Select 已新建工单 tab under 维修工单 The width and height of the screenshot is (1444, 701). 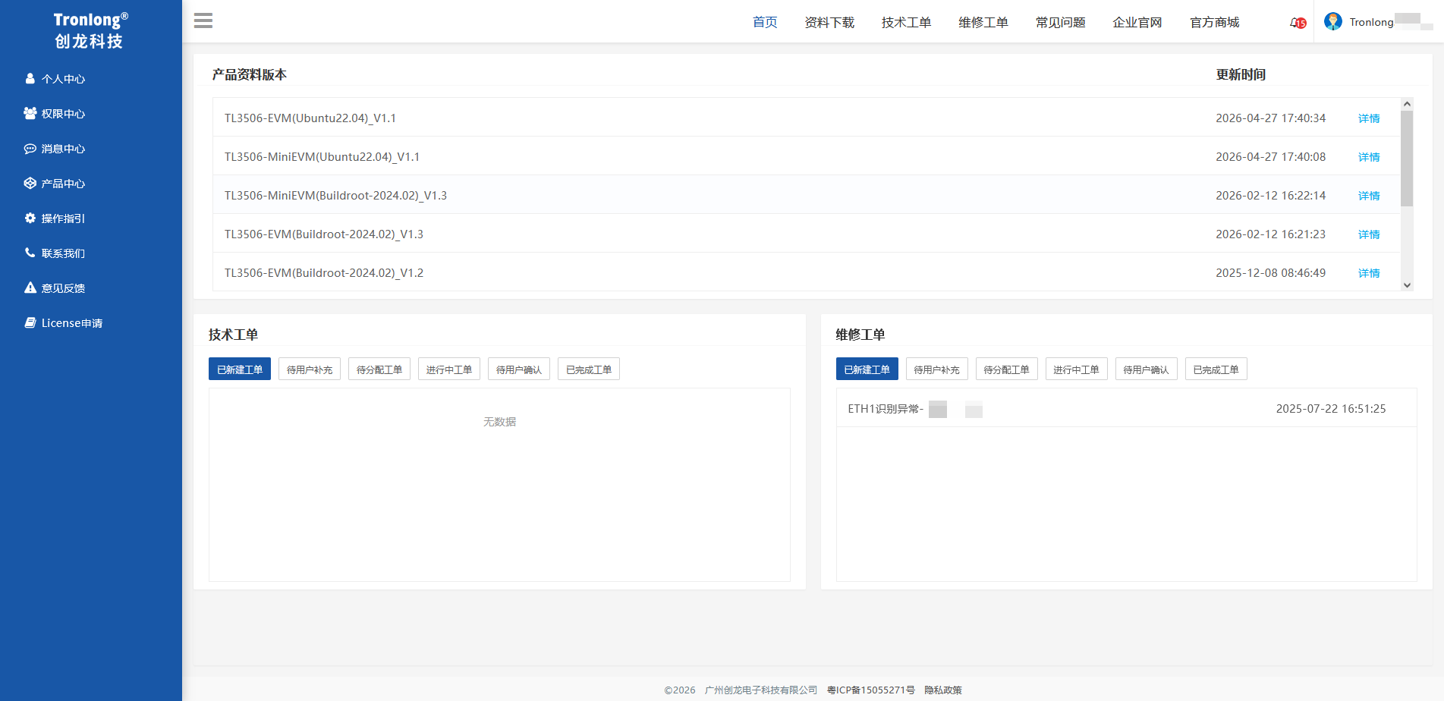coord(867,369)
